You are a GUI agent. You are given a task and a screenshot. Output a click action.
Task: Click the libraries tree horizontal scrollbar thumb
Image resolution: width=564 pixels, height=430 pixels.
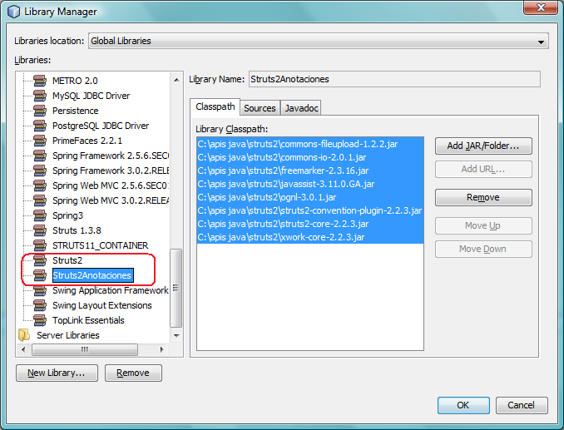[85, 349]
